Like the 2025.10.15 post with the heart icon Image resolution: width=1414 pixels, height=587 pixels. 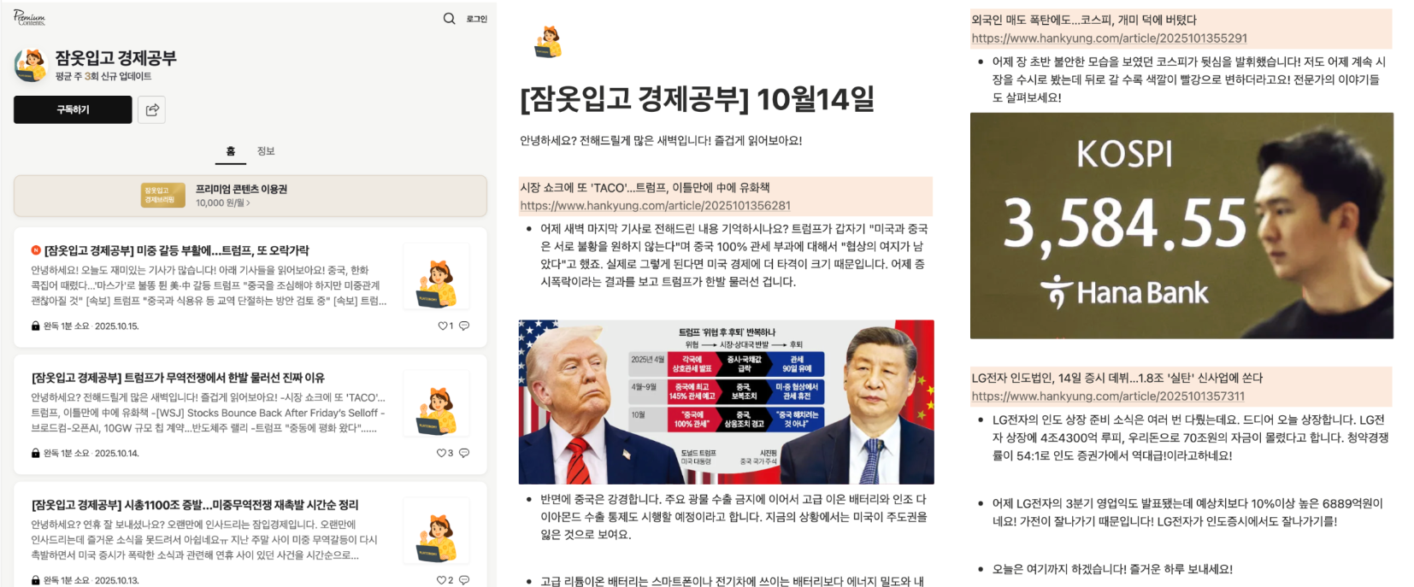442,326
